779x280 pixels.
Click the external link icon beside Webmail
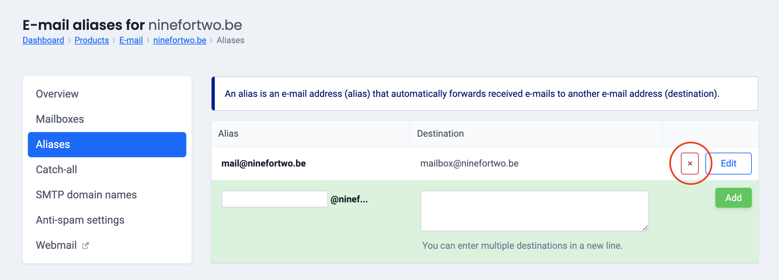pyautogui.click(x=86, y=245)
